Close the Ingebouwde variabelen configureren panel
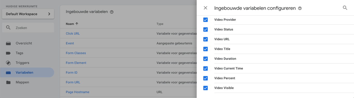Viewport: 354px width, 98px height. [x=206, y=8]
